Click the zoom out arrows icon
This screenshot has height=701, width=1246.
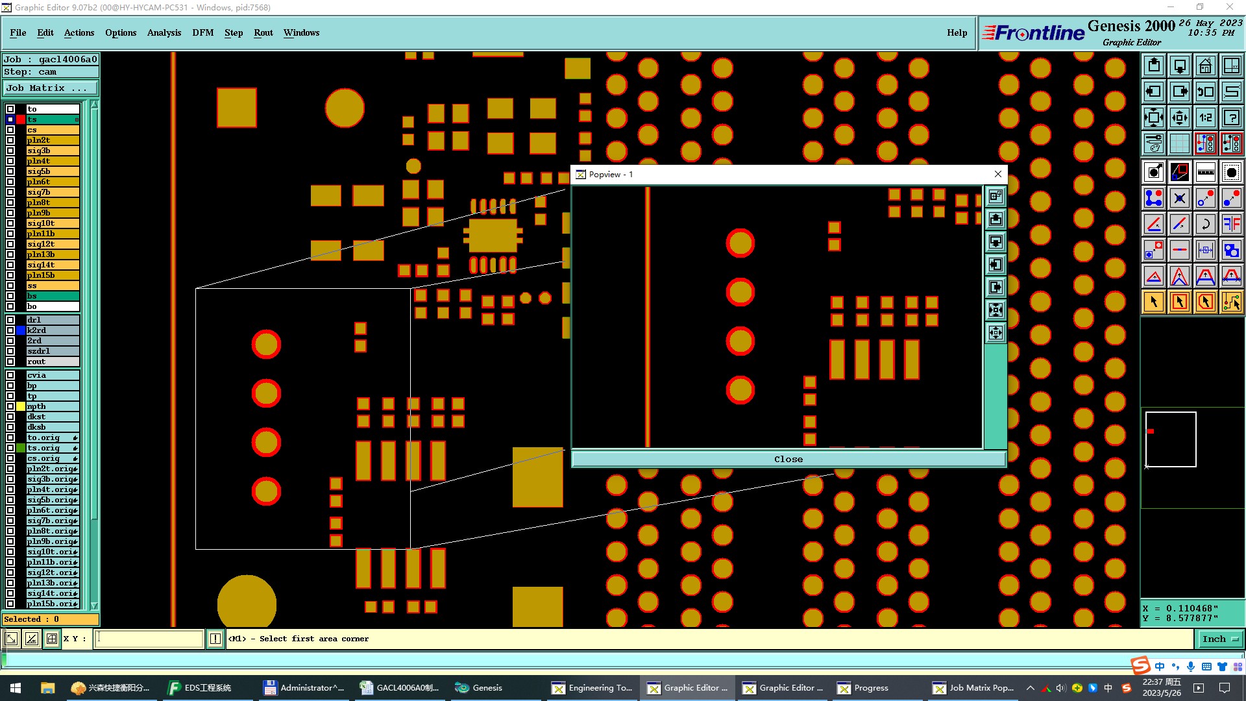[x=1180, y=117]
